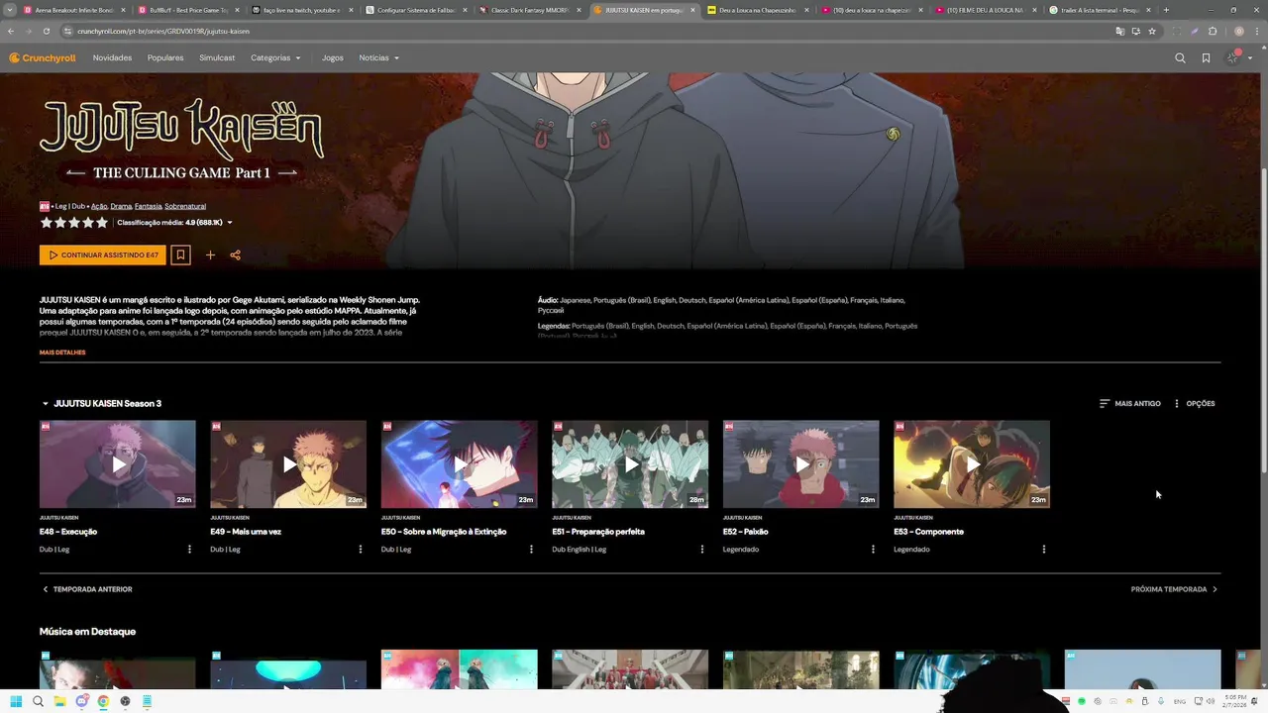Open Novidades in the navigation

tap(112, 58)
